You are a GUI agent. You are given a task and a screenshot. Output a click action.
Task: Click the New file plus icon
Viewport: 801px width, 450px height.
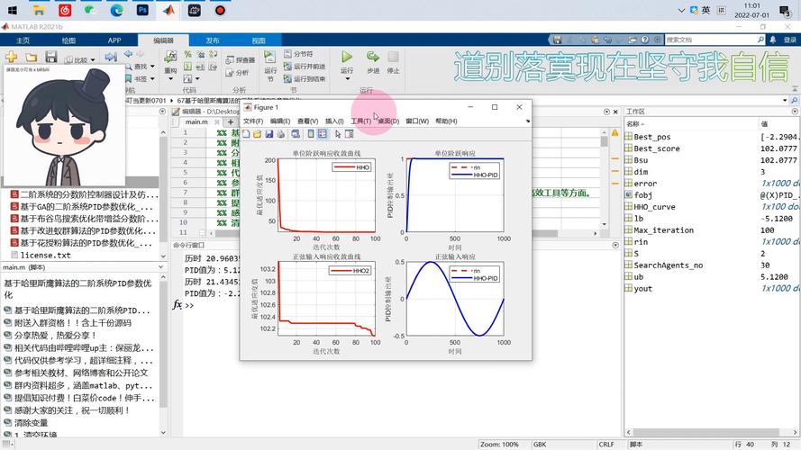pyautogui.click(x=11, y=57)
